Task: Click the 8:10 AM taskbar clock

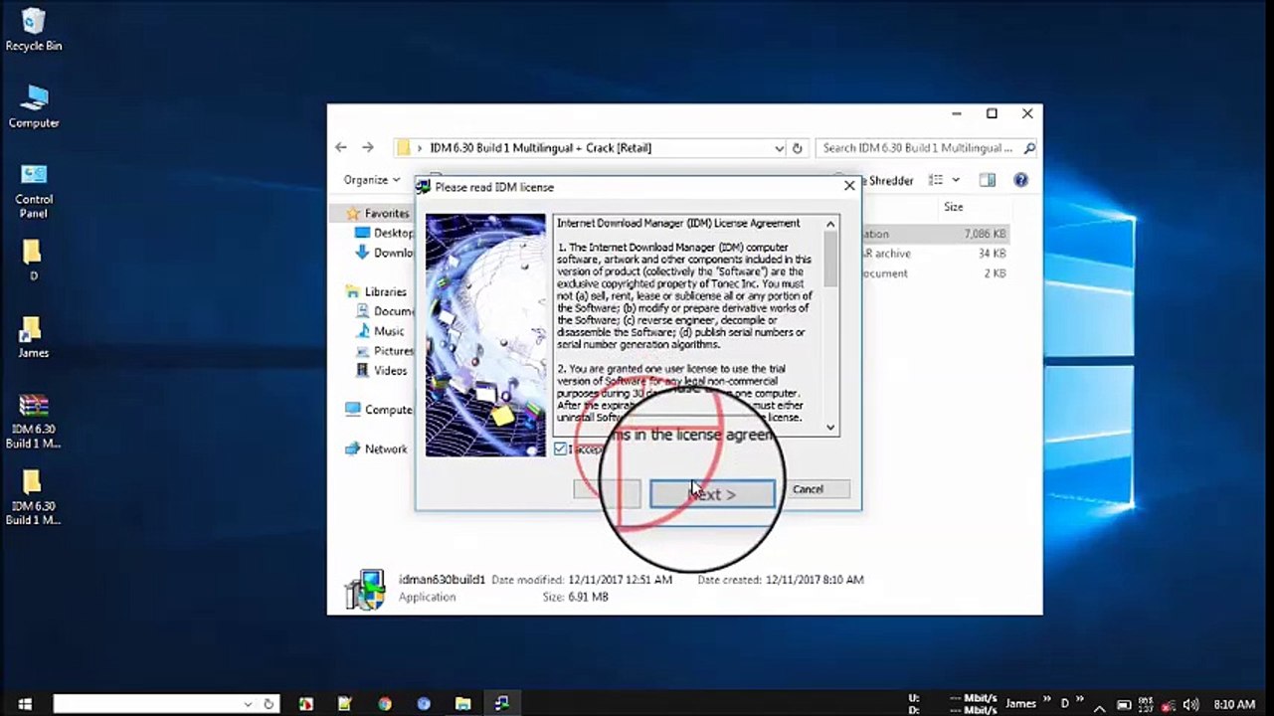Action: point(1234,704)
